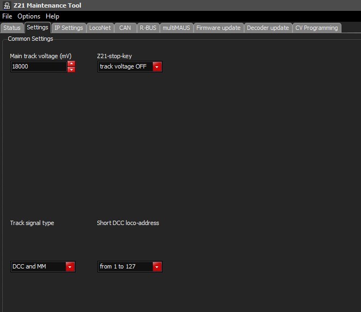Click the Z21 app icon in title bar
This screenshot has width=361, height=312.
pyautogui.click(x=7, y=5)
